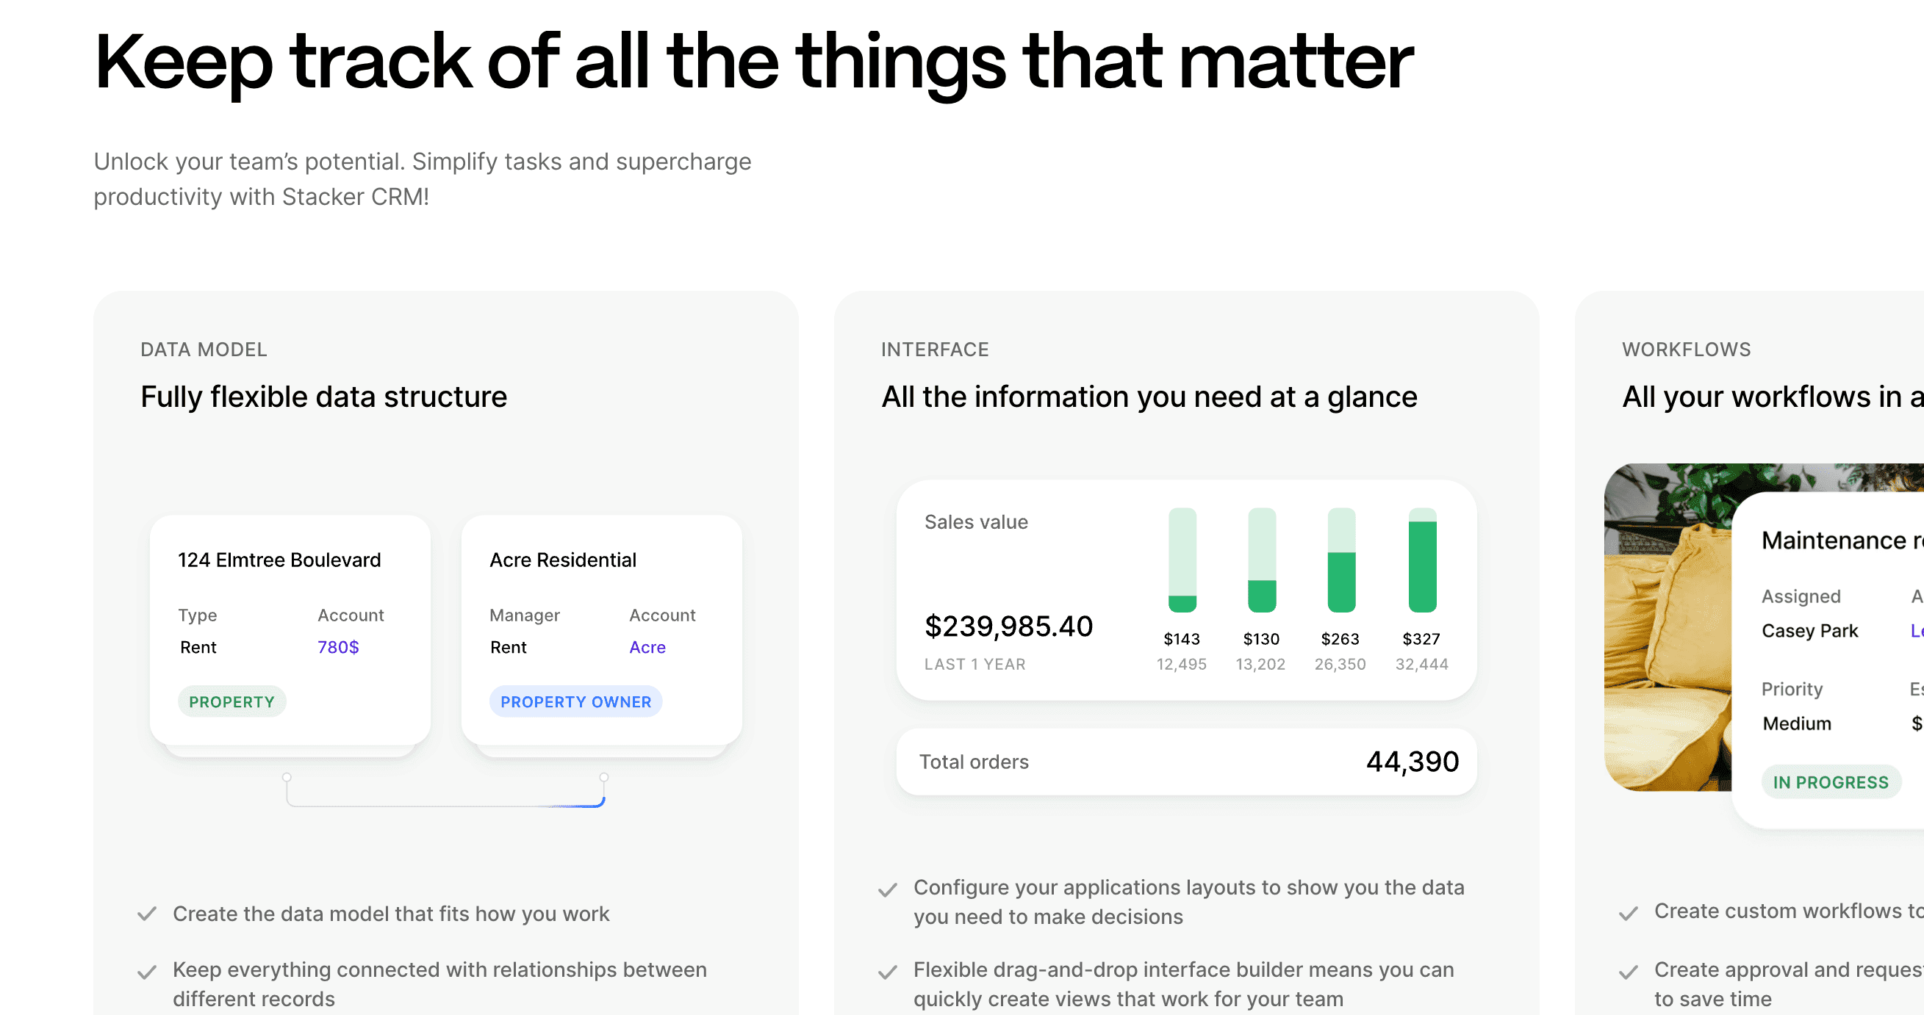
Task: Click the $143 sales bar
Action: point(1182,560)
